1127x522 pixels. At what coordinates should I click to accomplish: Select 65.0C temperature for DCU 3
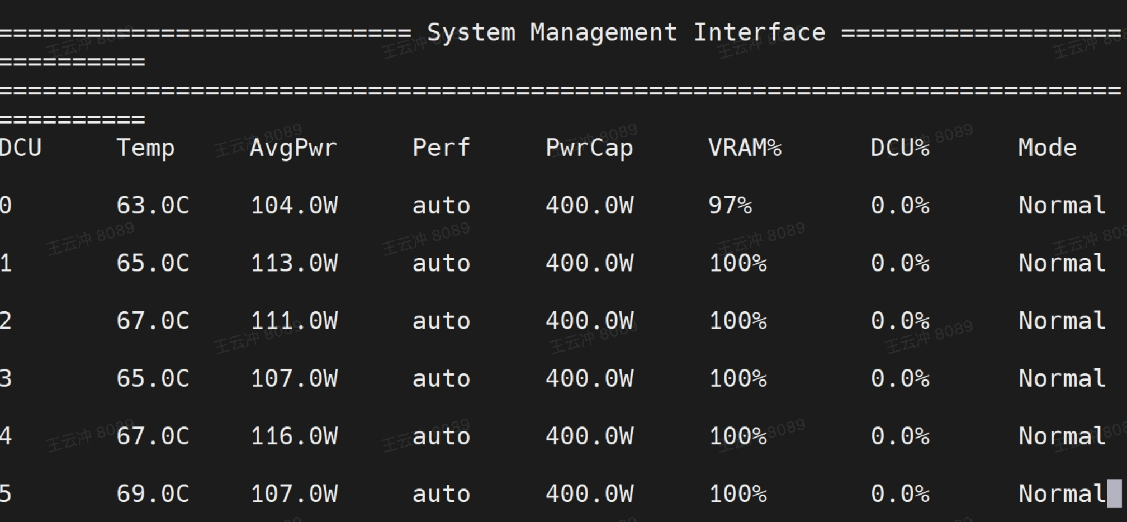point(153,378)
